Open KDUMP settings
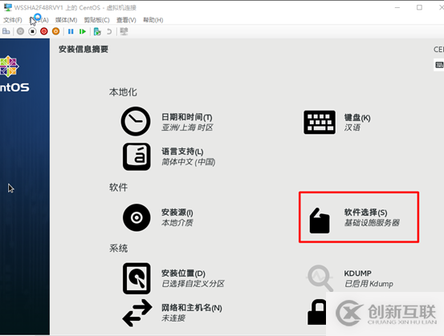This screenshot has height=336, width=444. 351,278
